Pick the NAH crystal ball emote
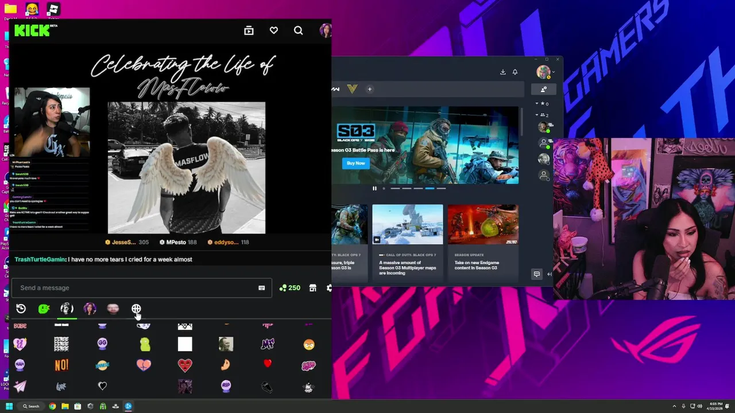The image size is (735, 413). 20,365
